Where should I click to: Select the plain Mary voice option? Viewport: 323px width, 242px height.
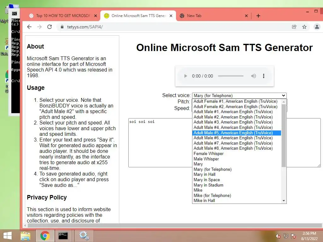pyautogui.click(x=237, y=164)
